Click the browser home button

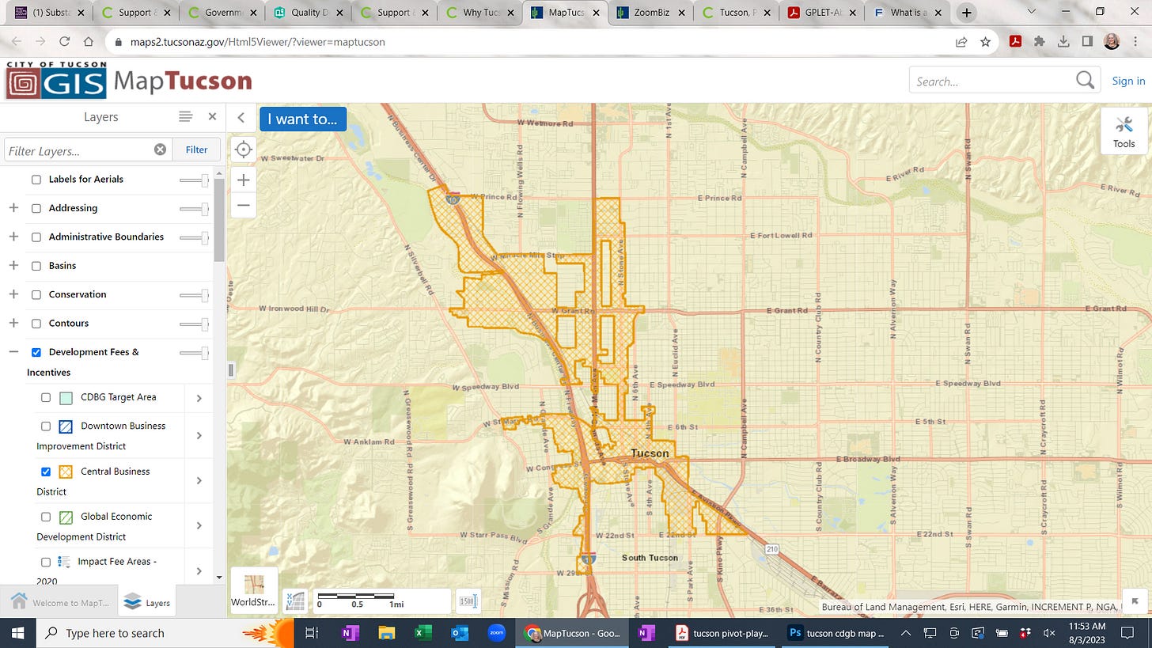click(89, 42)
